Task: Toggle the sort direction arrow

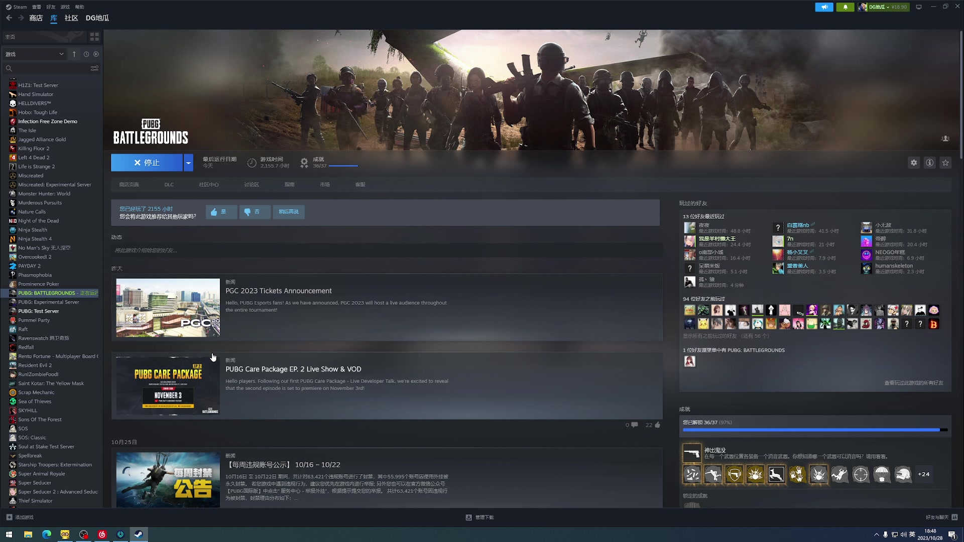Action: 74,54
